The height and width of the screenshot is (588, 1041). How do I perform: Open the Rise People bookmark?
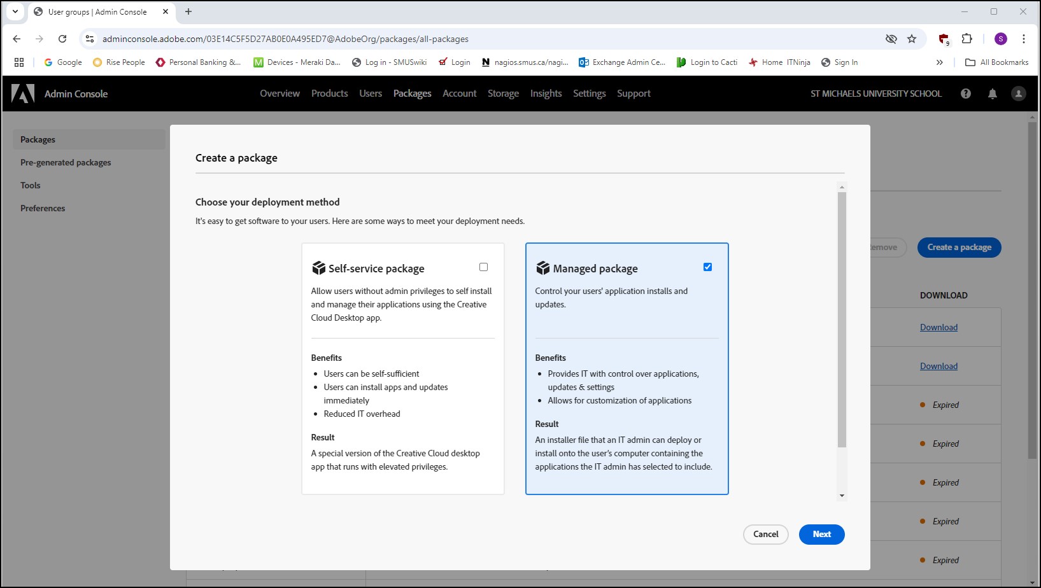(119, 62)
